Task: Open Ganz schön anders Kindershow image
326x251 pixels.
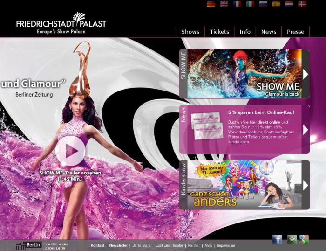Action: [x=244, y=185]
